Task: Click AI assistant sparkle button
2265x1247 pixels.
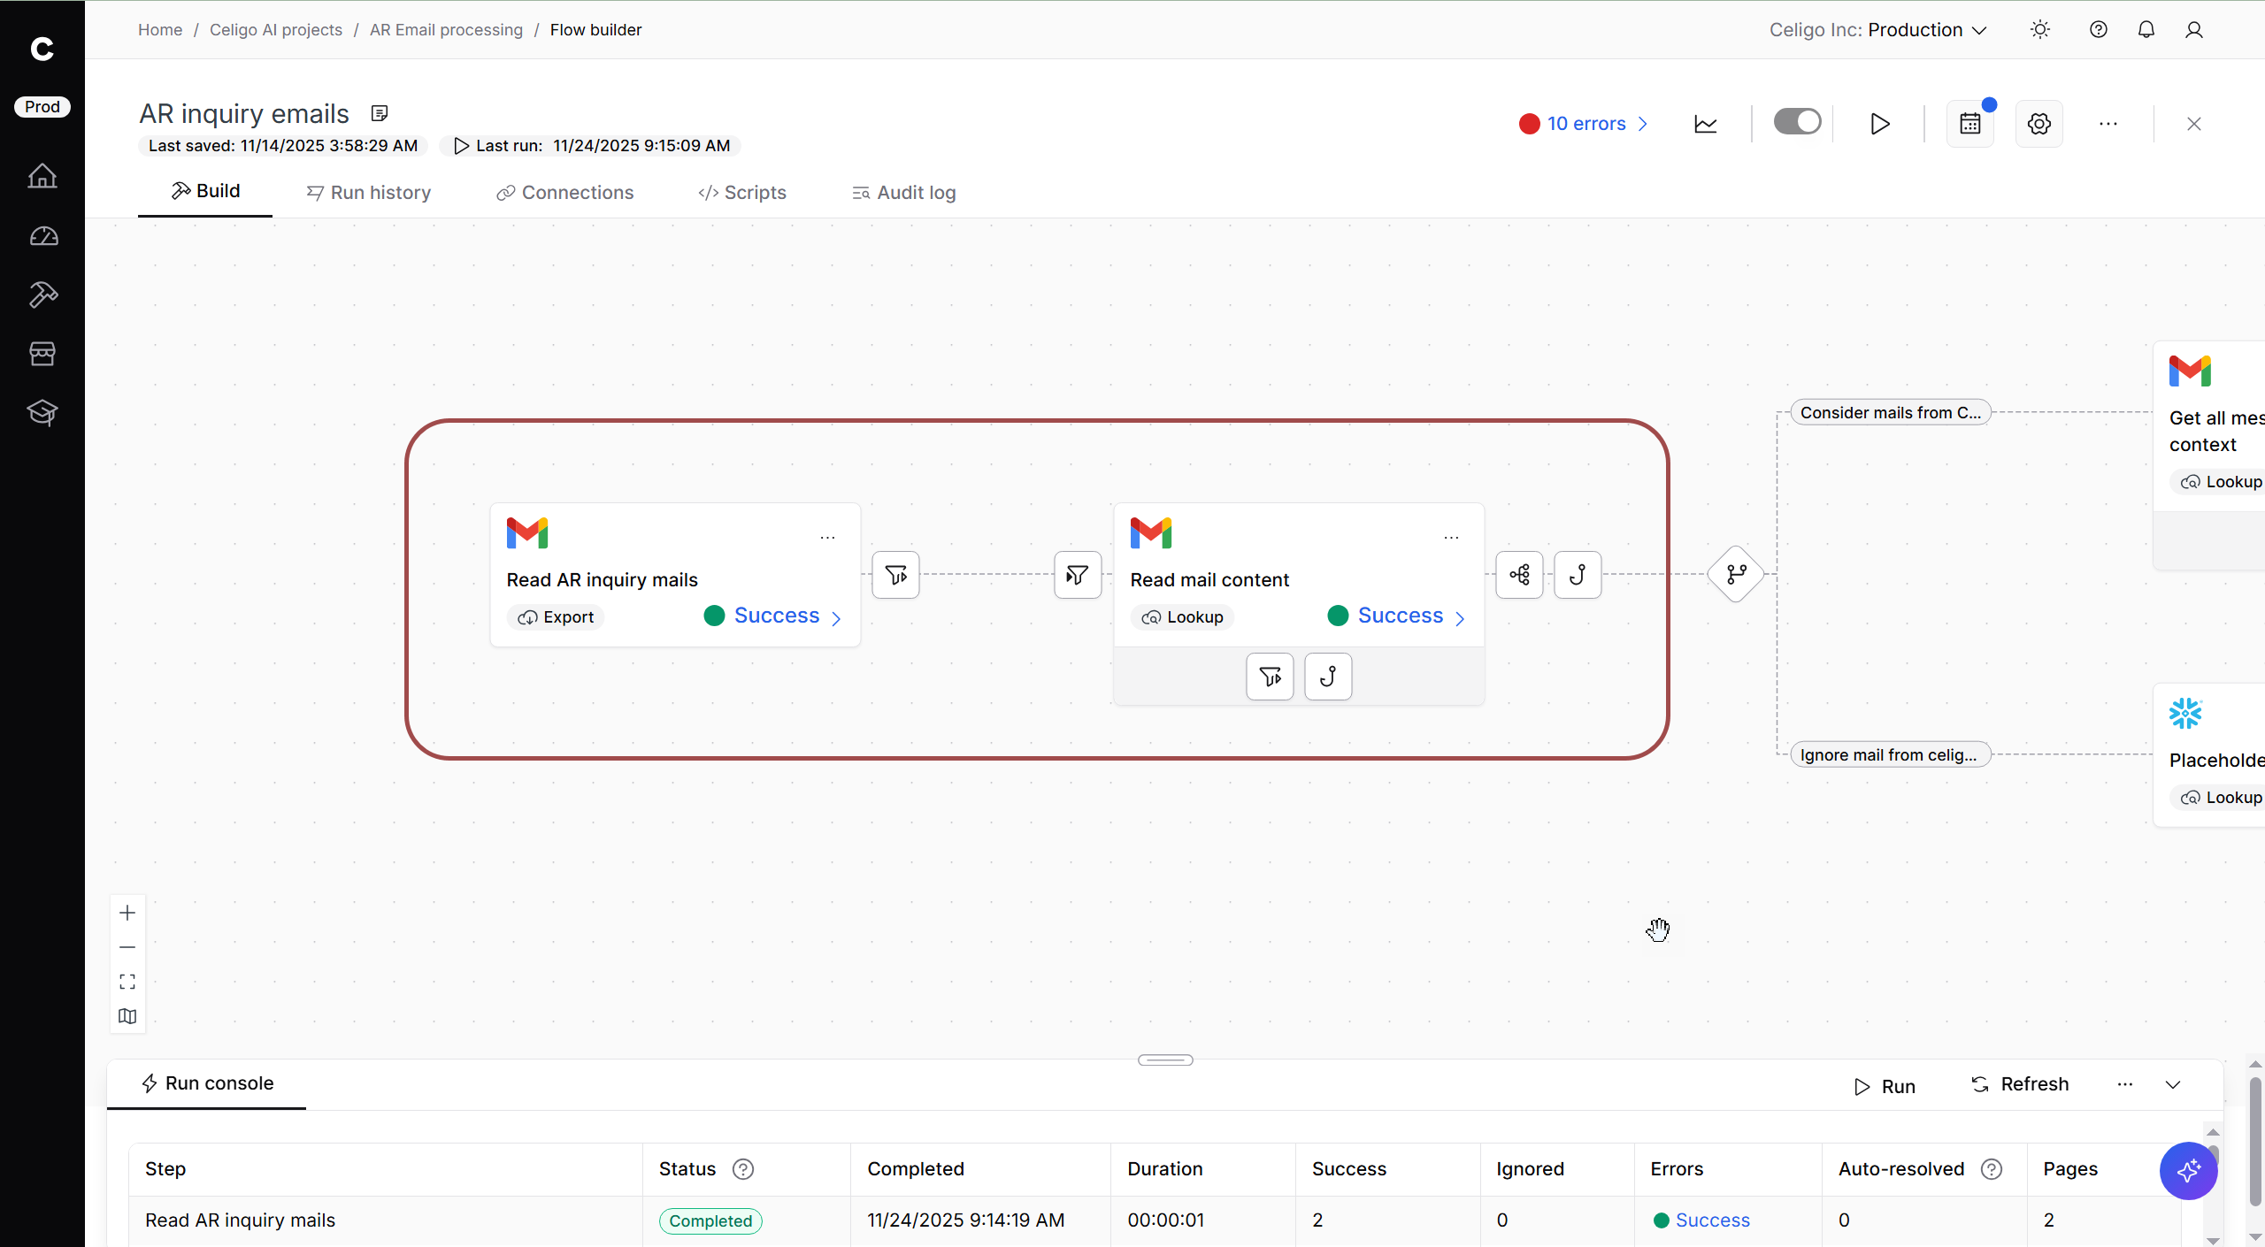Action: coord(2188,1170)
